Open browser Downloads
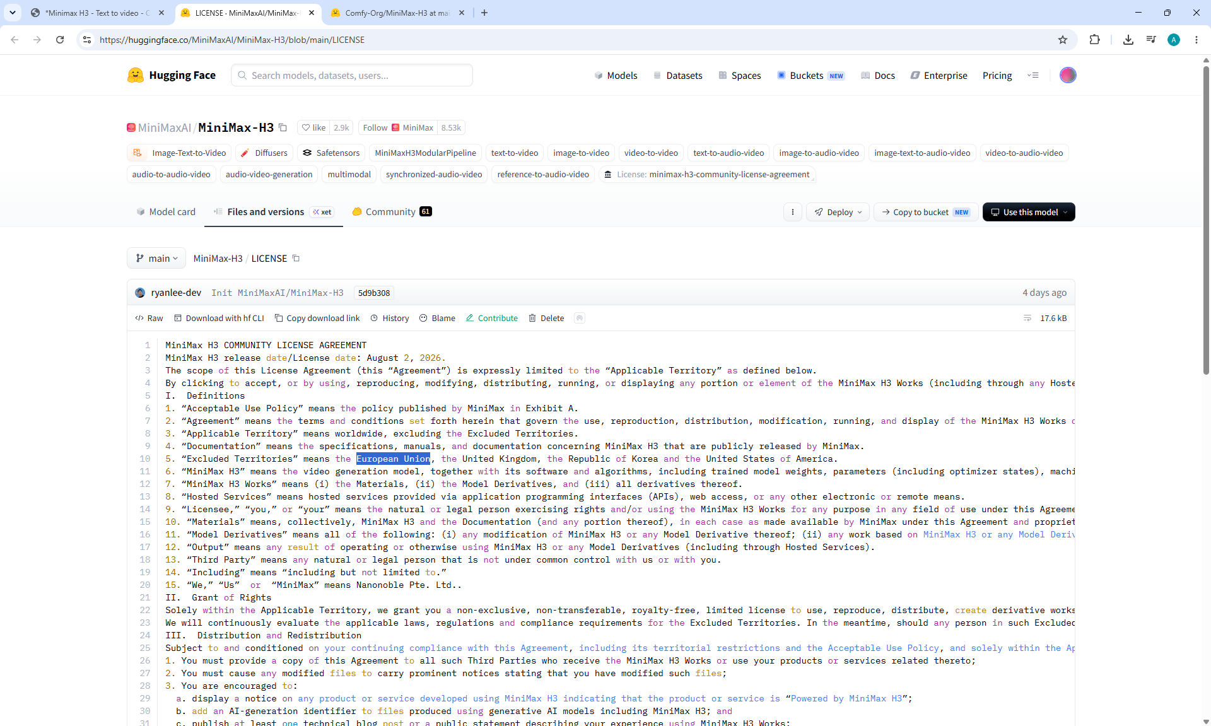This screenshot has height=726, width=1211. point(1128,40)
